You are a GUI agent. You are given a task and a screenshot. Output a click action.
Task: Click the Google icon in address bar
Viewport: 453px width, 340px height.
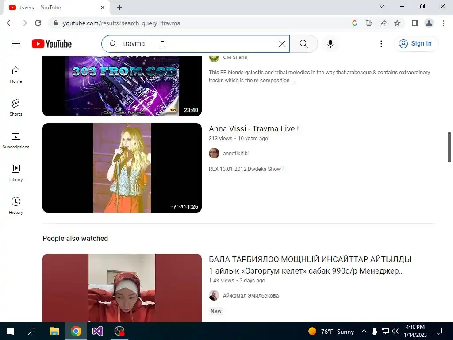[x=355, y=23]
